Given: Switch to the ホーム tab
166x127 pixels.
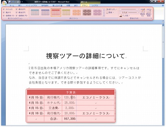Looking at the screenshot, I should [12, 5].
